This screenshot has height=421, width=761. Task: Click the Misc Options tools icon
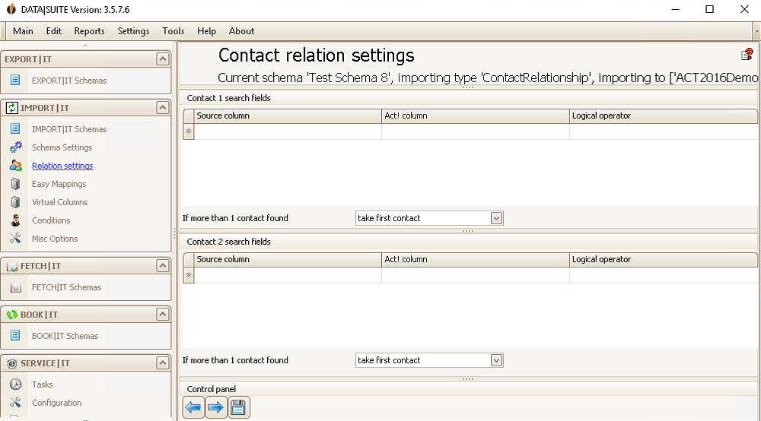(x=15, y=238)
